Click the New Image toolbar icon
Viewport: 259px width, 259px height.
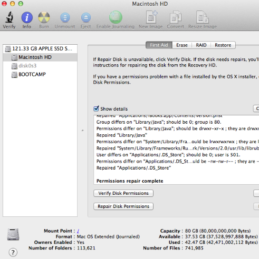point(151,17)
